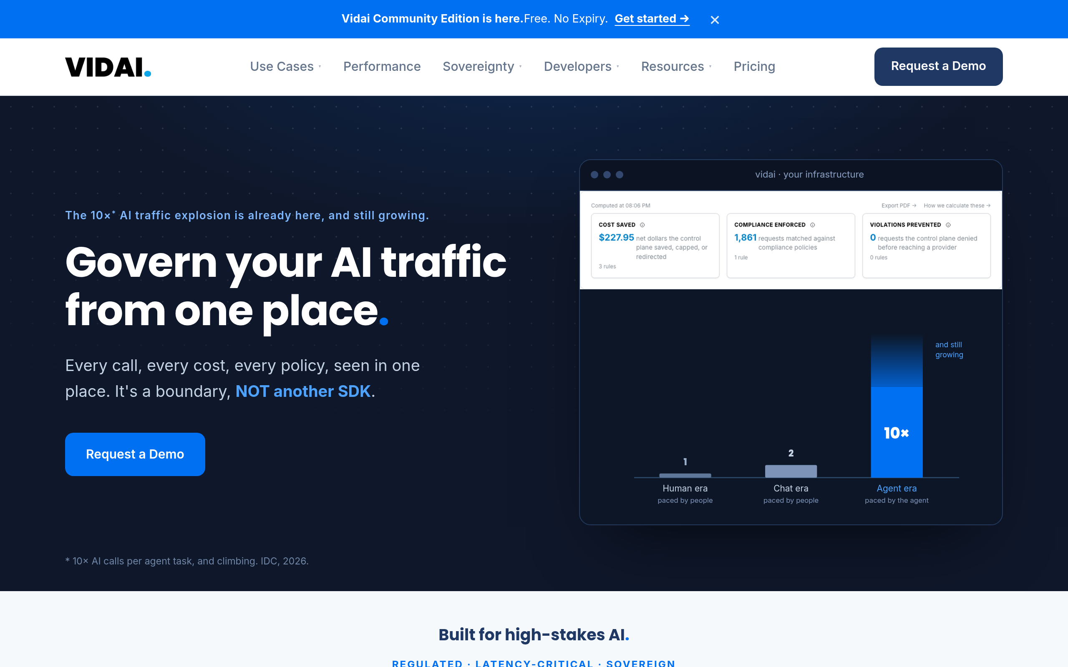Click the Cost Saved info icon
This screenshot has height=667, width=1068.
[x=642, y=225]
